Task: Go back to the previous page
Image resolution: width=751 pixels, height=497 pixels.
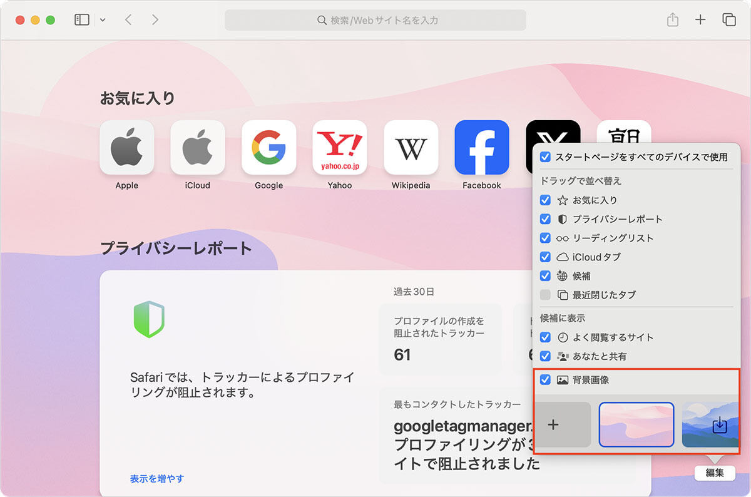Action: point(128,20)
